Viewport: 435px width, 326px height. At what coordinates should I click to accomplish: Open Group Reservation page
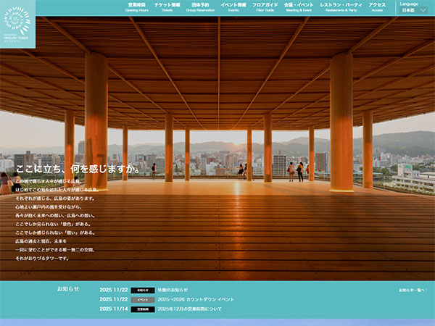tap(200, 8)
